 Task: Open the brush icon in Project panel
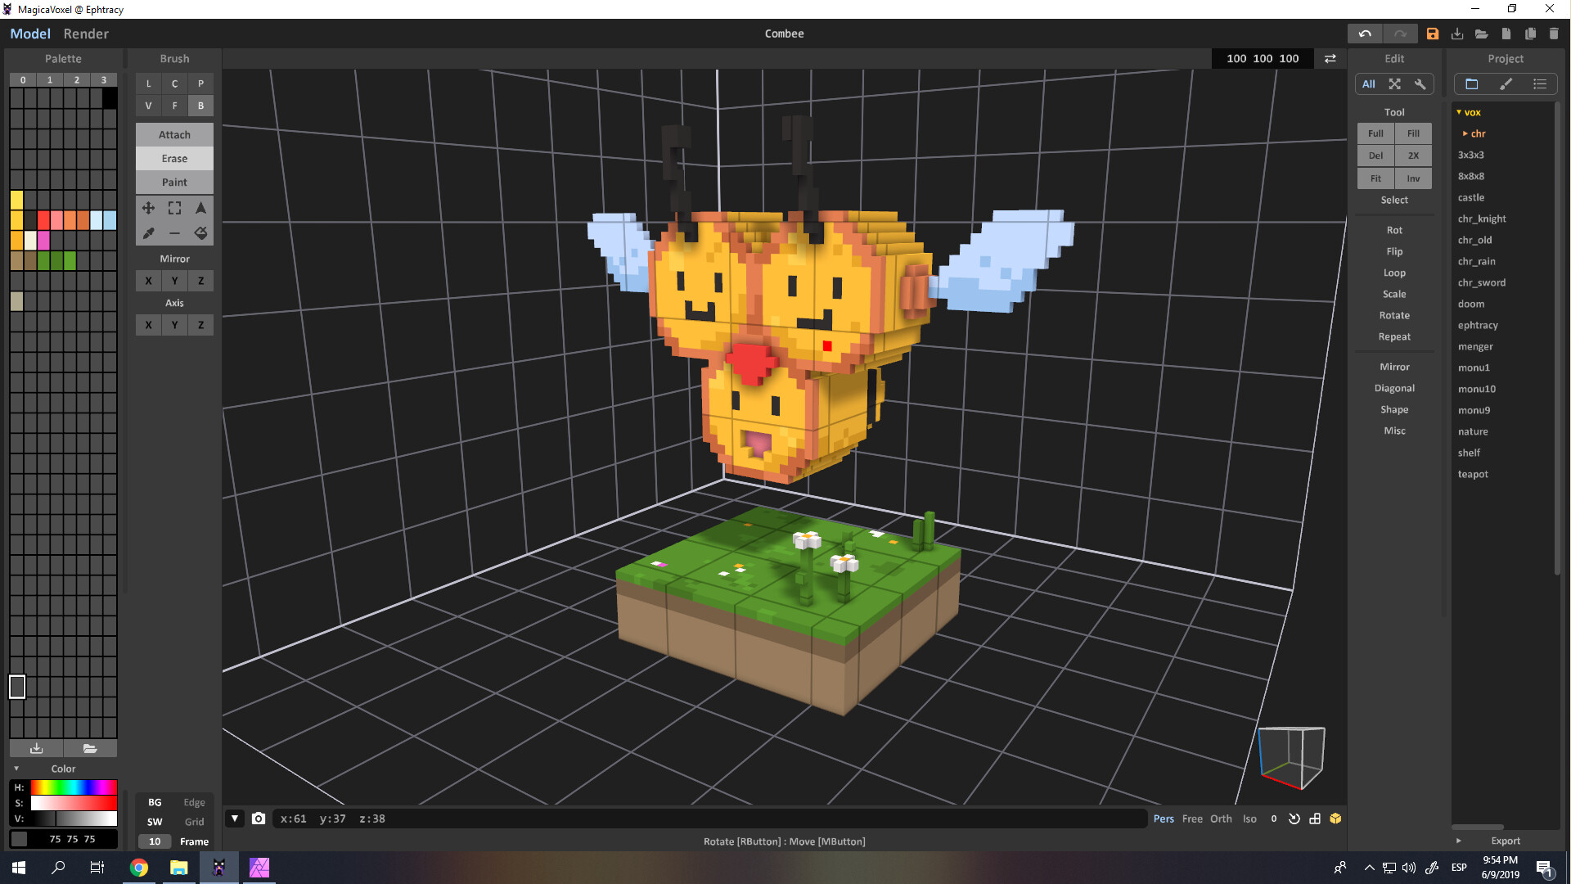(1506, 83)
